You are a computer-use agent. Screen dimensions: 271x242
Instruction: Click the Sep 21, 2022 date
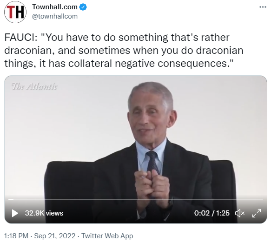(54, 236)
